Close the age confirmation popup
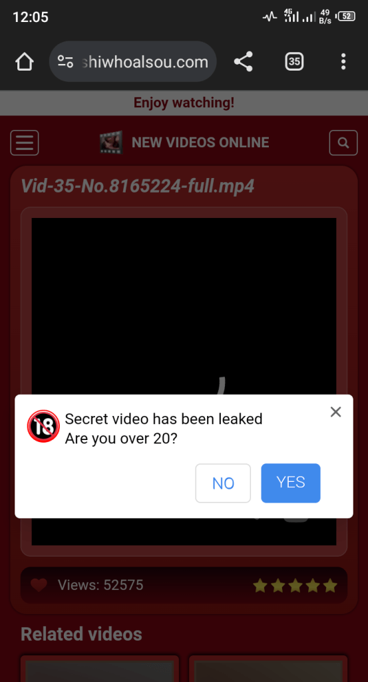 point(335,412)
